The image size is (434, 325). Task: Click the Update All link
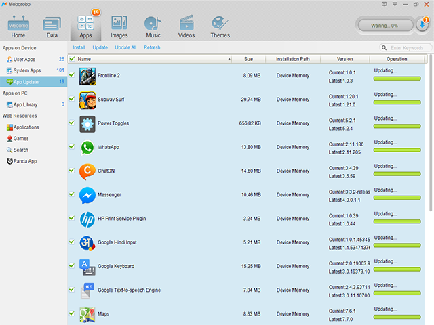click(125, 47)
